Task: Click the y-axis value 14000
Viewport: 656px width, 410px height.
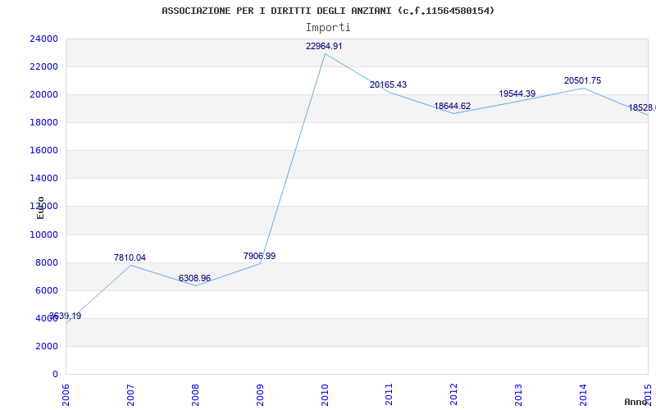Action: (x=43, y=178)
